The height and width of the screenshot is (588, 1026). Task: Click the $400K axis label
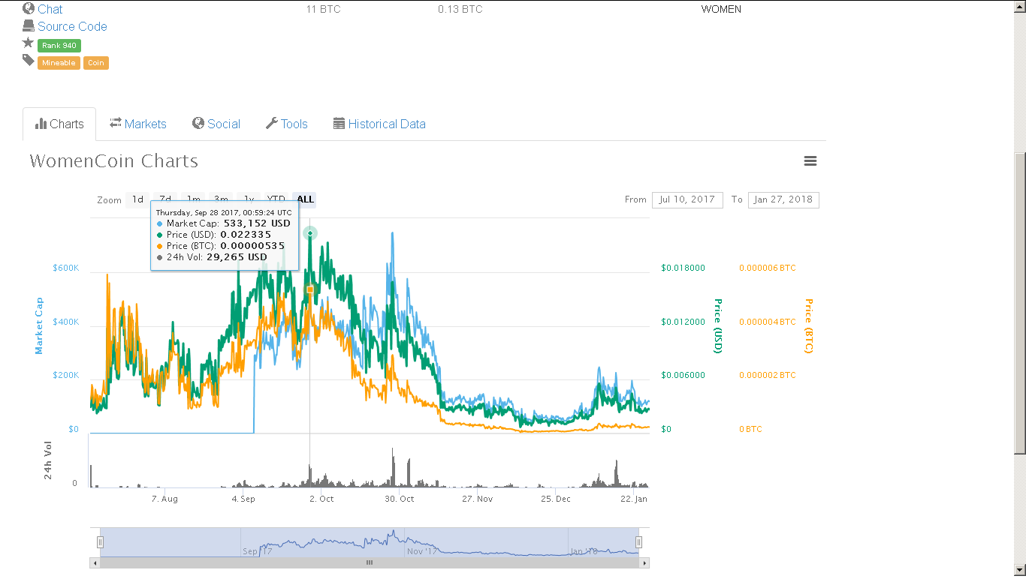click(x=65, y=322)
